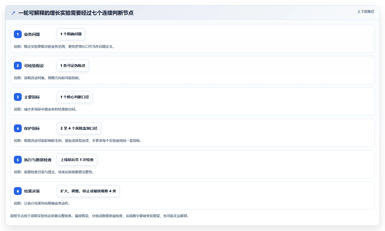Viewport: 385px width, 231px height.
Task: Click the note '限定实验要解决的业务范围'
Action: [x=44, y=47]
